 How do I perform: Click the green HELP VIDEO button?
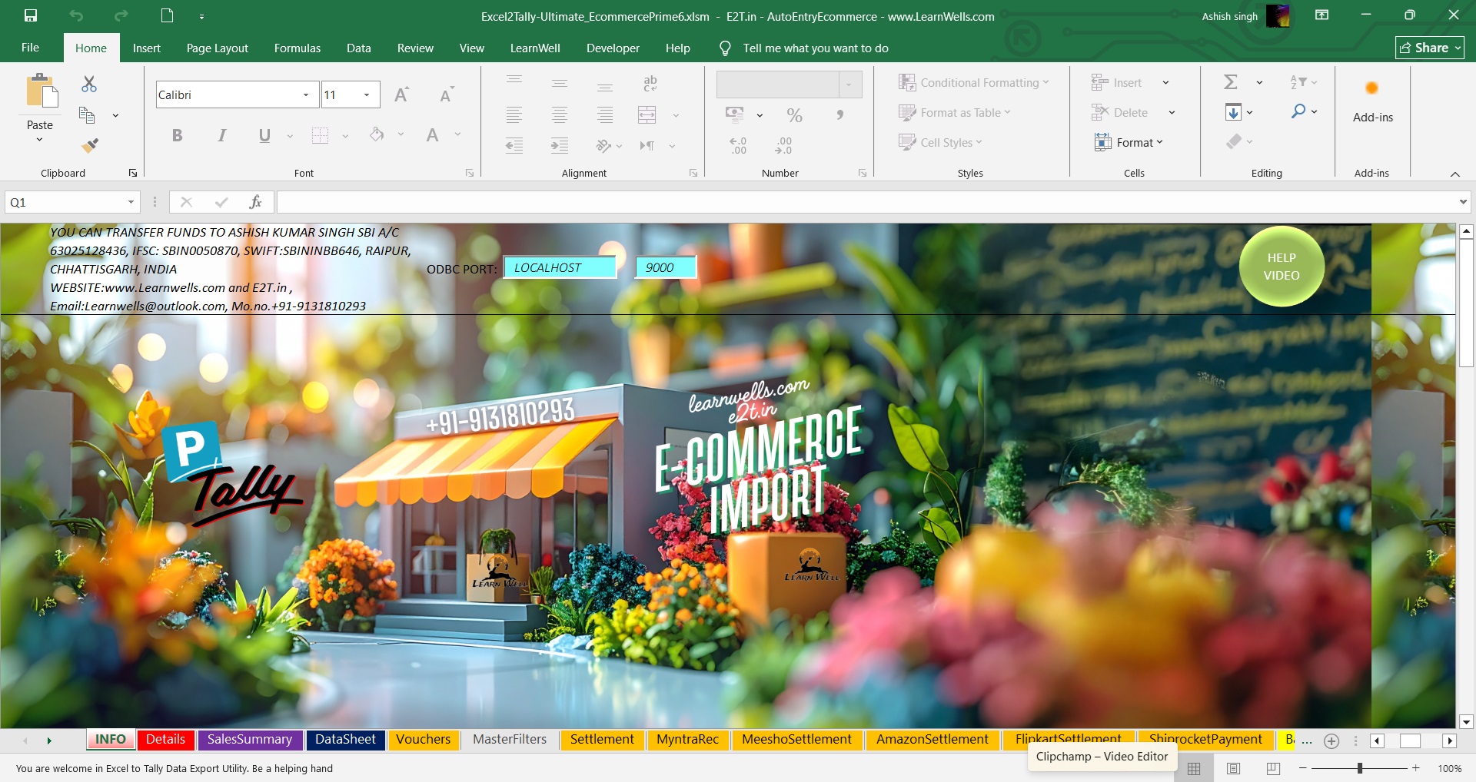pyautogui.click(x=1282, y=267)
